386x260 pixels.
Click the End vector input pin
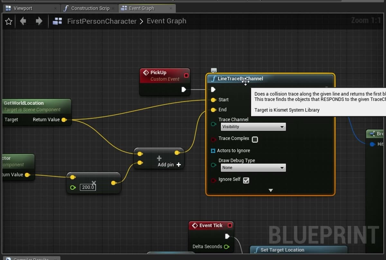[213, 110]
